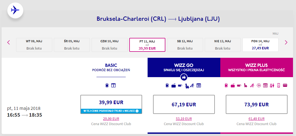Click the WIZZ PLUS mobile phone icon

click(279, 86)
